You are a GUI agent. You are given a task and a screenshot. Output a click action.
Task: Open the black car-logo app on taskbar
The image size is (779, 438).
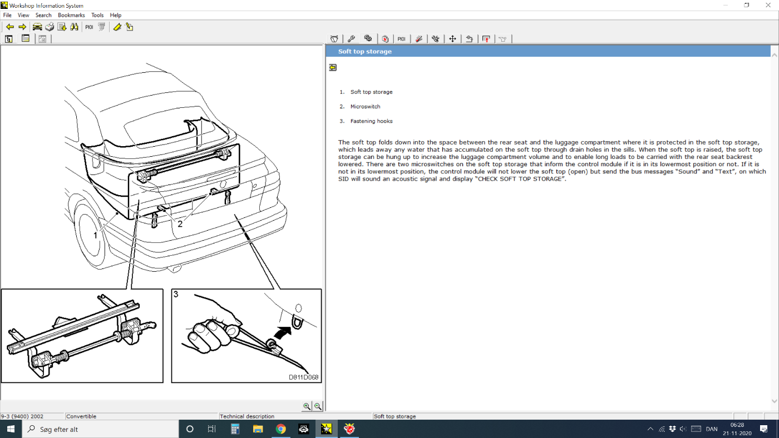pos(304,429)
